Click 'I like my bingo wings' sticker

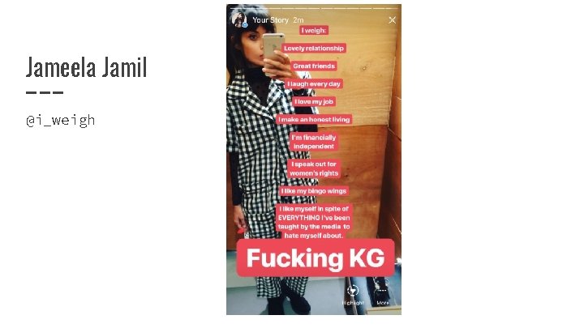[x=314, y=191]
